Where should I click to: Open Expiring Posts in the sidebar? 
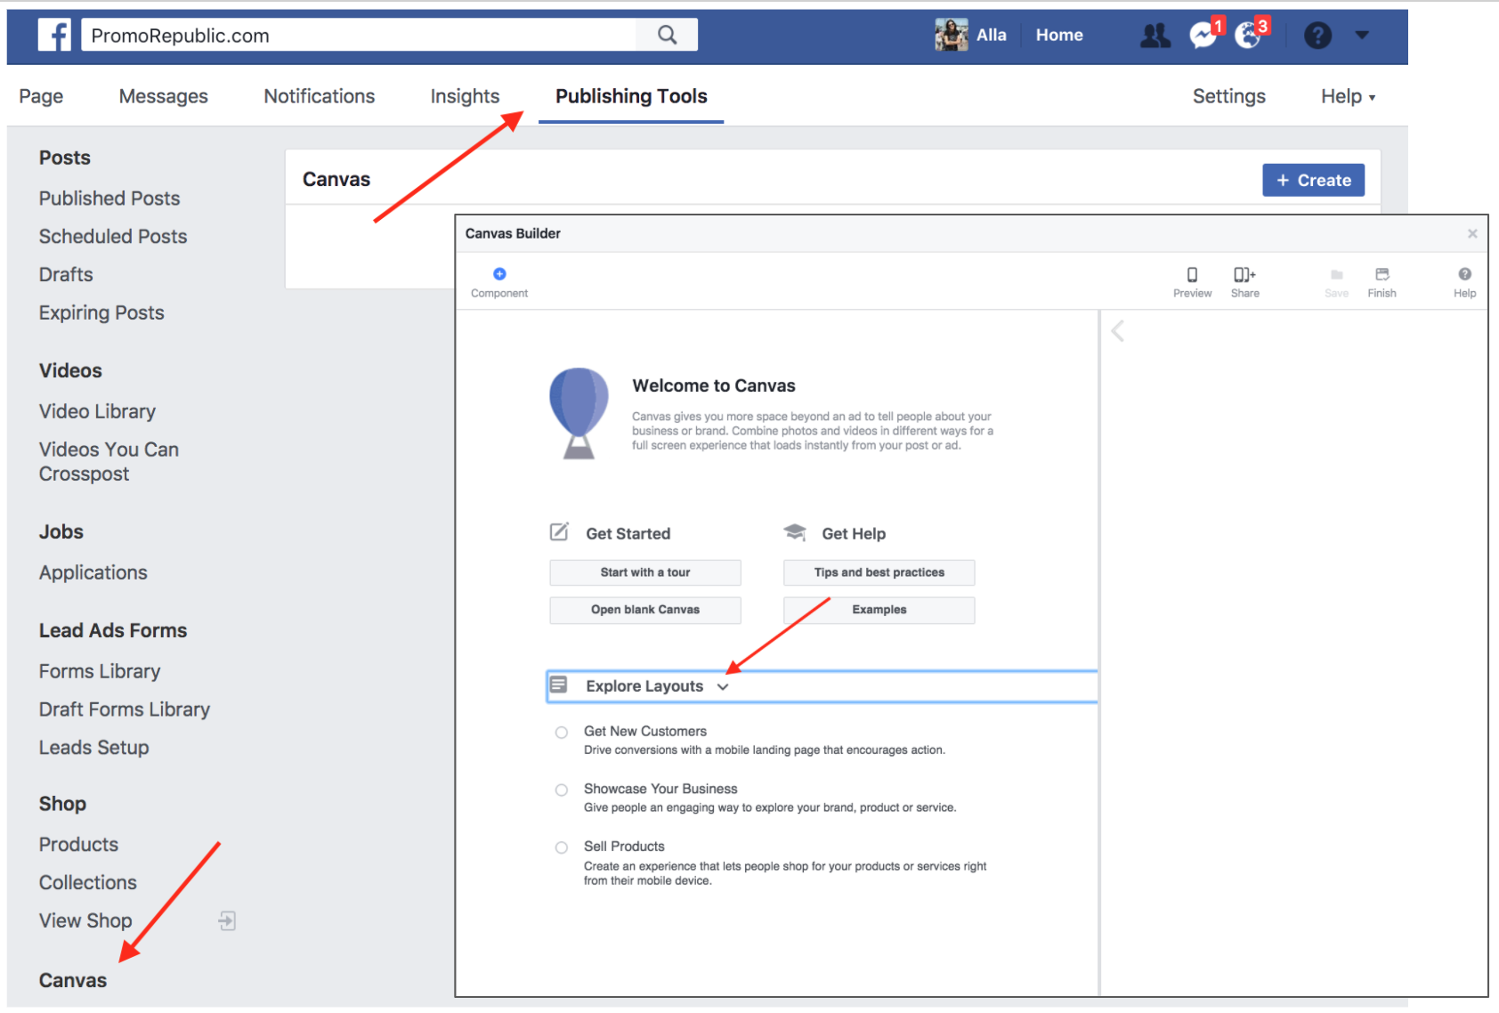[101, 313]
